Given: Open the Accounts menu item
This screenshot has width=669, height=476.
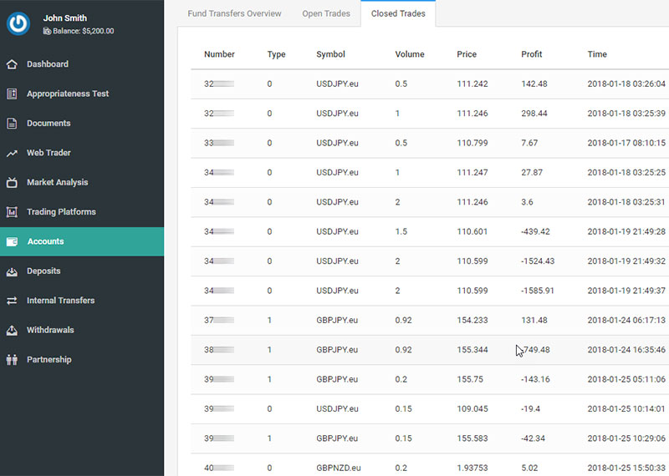Looking at the screenshot, I should tap(45, 241).
